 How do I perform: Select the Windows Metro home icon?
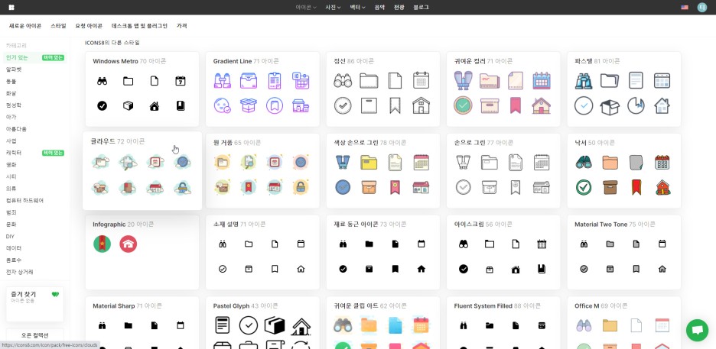click(x=155, y=106)
